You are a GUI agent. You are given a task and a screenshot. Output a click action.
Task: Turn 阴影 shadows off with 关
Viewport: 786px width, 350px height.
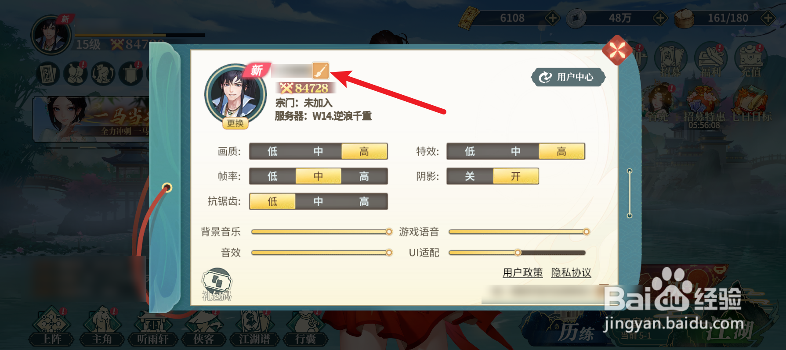click(x=470, y=176)
